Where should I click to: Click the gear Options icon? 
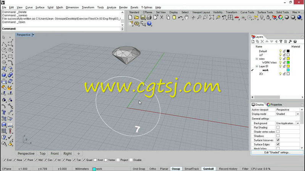click(x=137, y=24)
